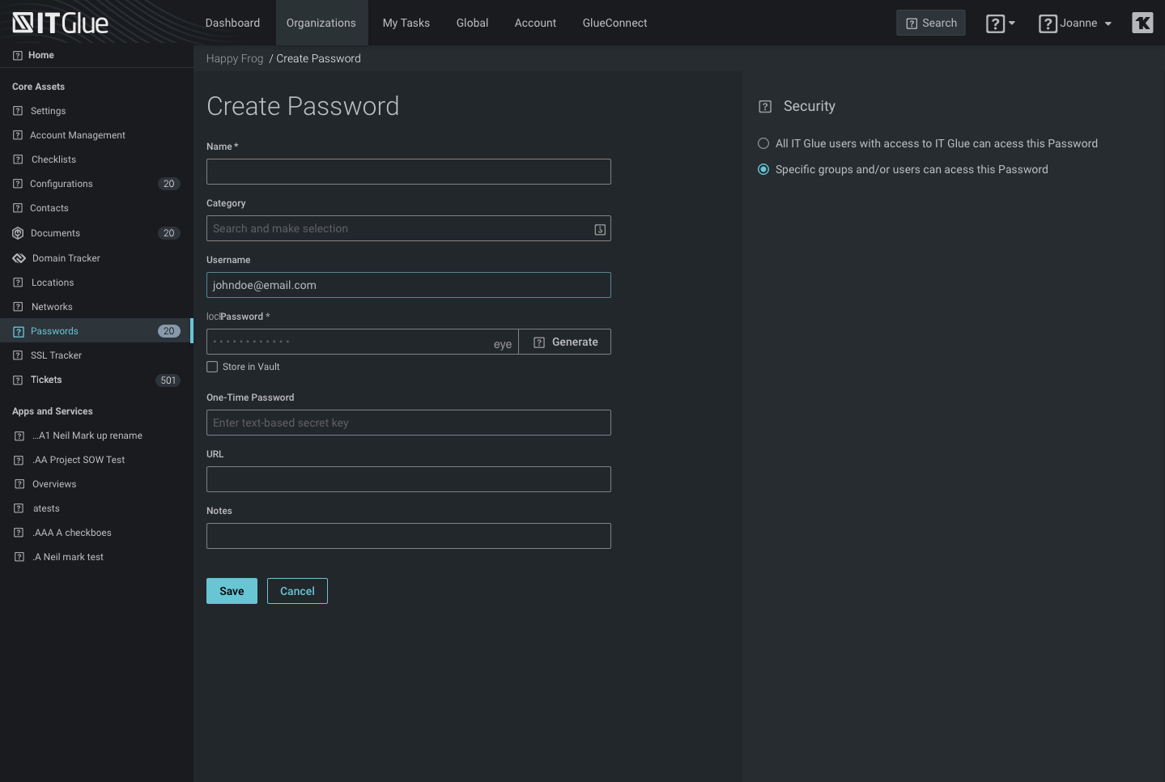Click the .AAA A checkboes icon
Screen dimensions: 1165x782
pos(19,533)
